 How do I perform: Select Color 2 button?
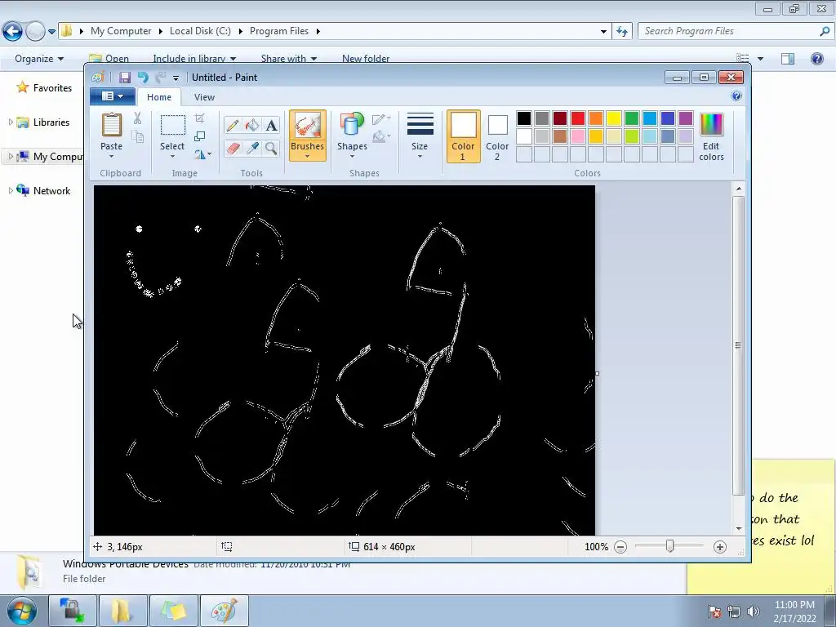[497, 136]
